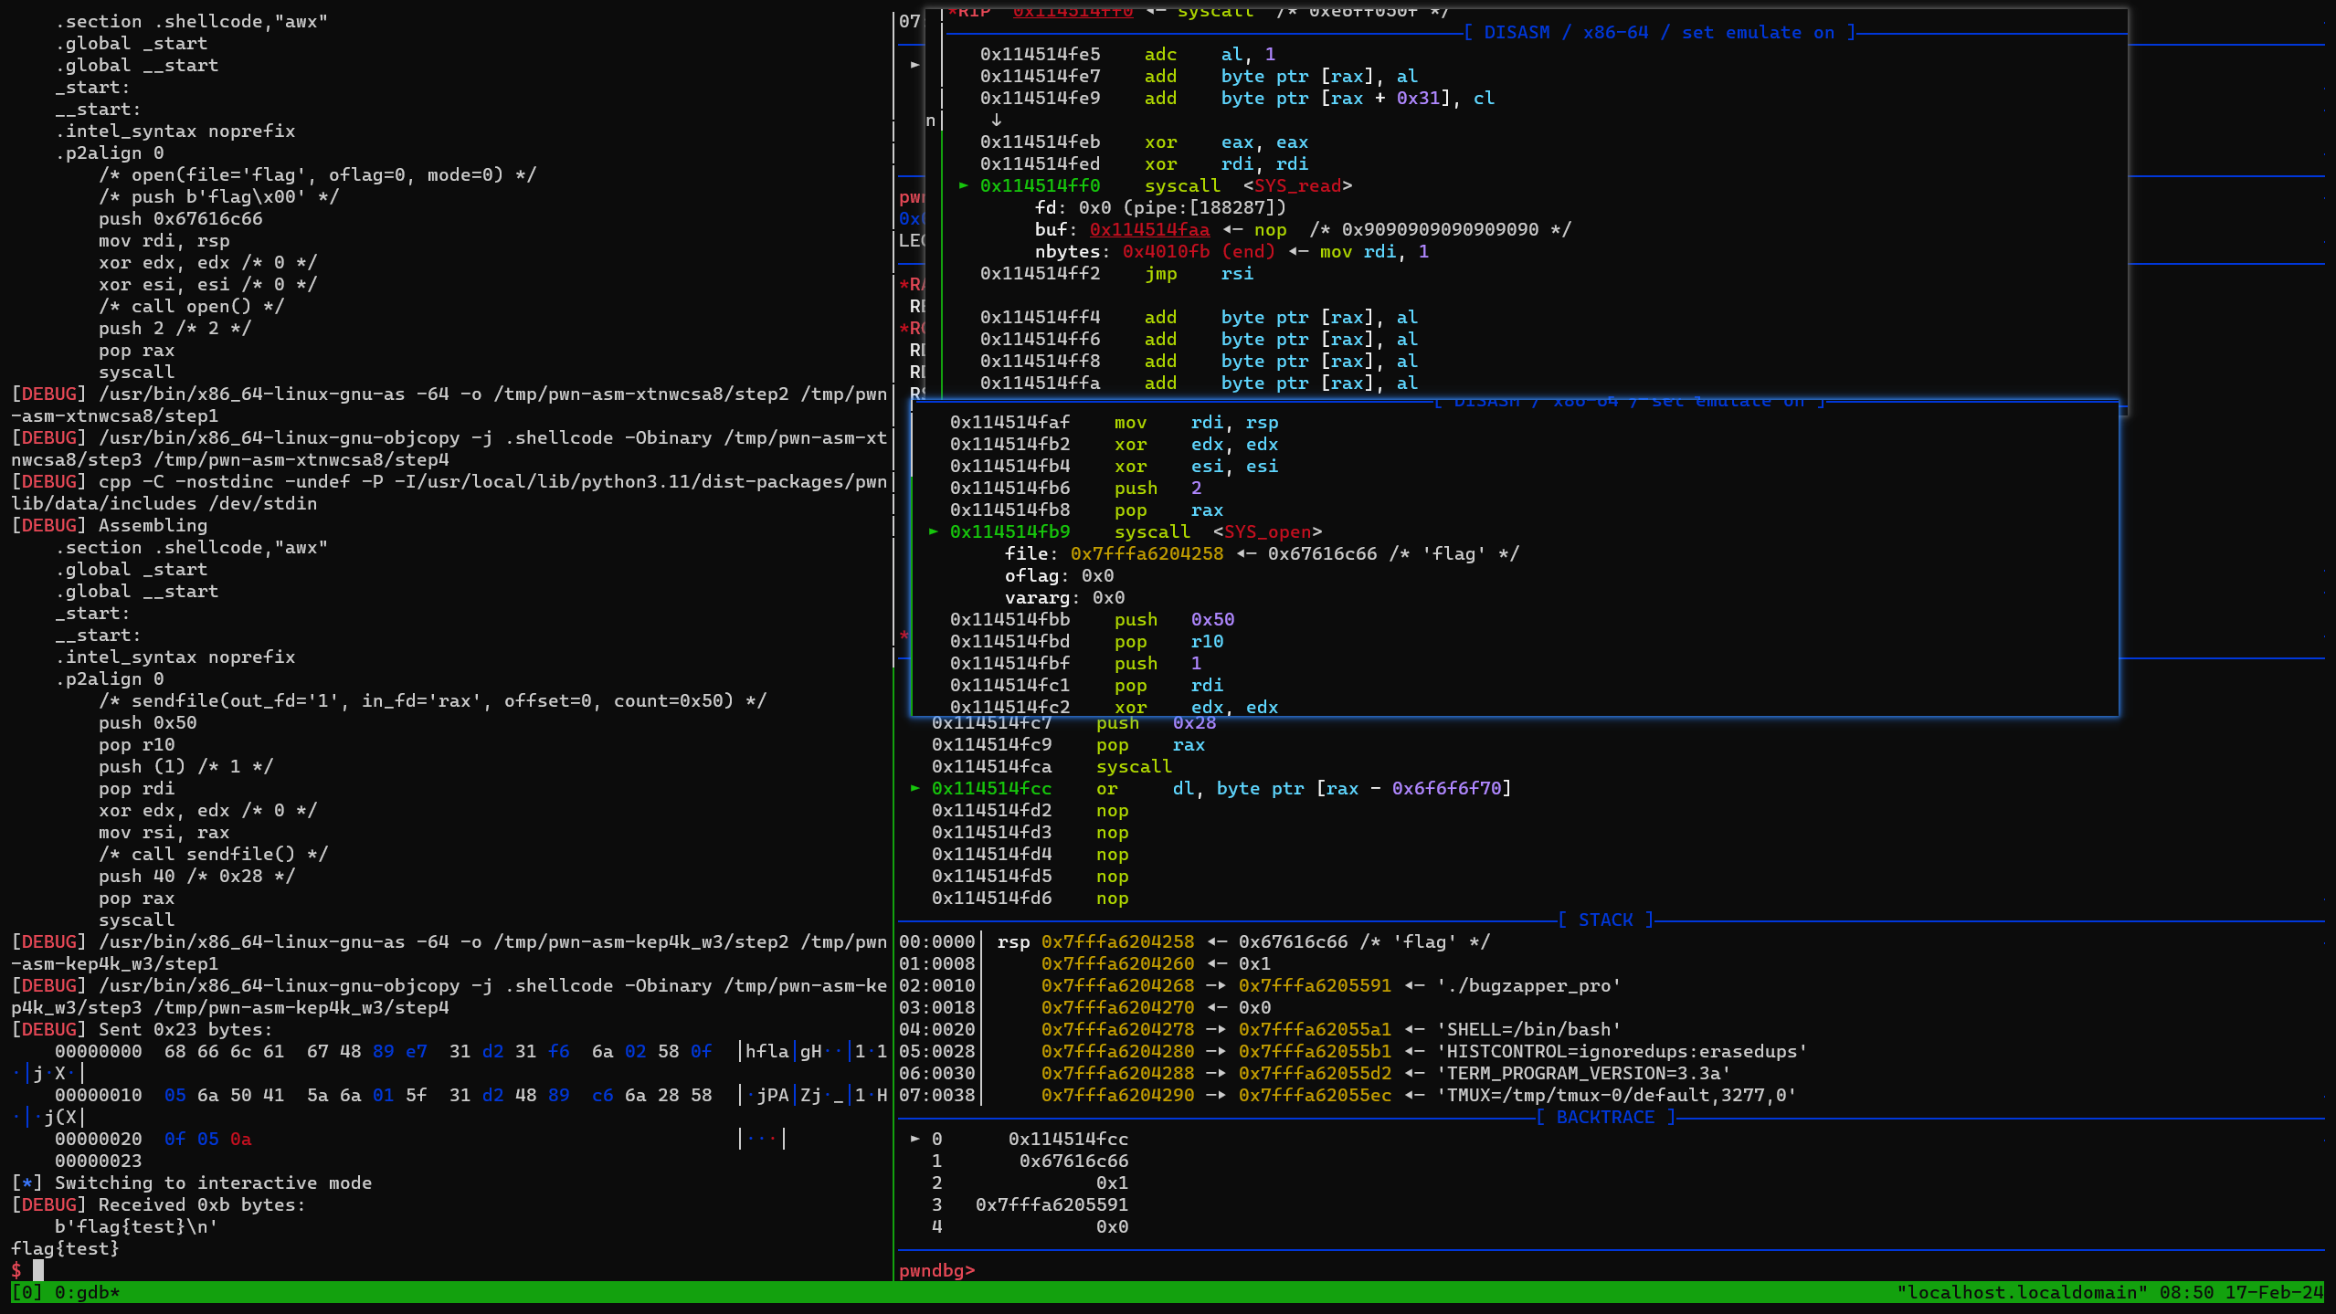This screenshot has height=1314, width=2336.
Task: Click the down arrow under 0x114514fe9 line
Action: point(996,120)
